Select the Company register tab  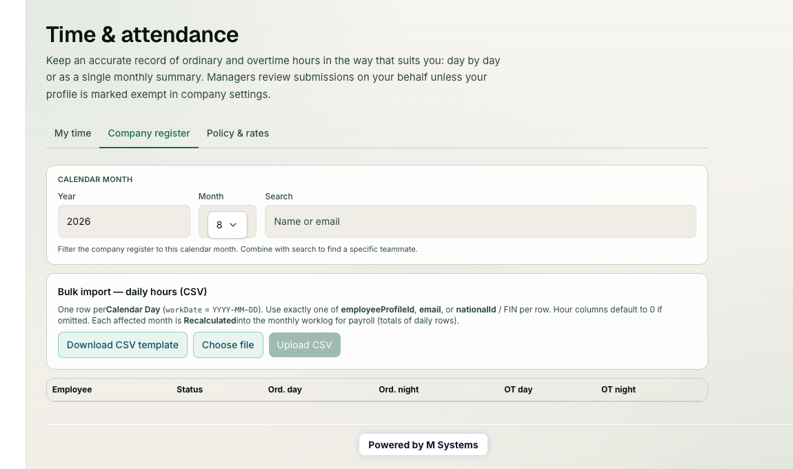(149, 133)
